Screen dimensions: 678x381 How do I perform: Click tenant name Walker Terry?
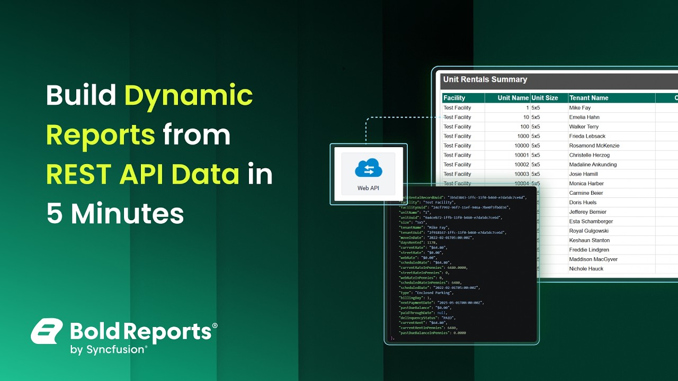click(x=584, y=127)
